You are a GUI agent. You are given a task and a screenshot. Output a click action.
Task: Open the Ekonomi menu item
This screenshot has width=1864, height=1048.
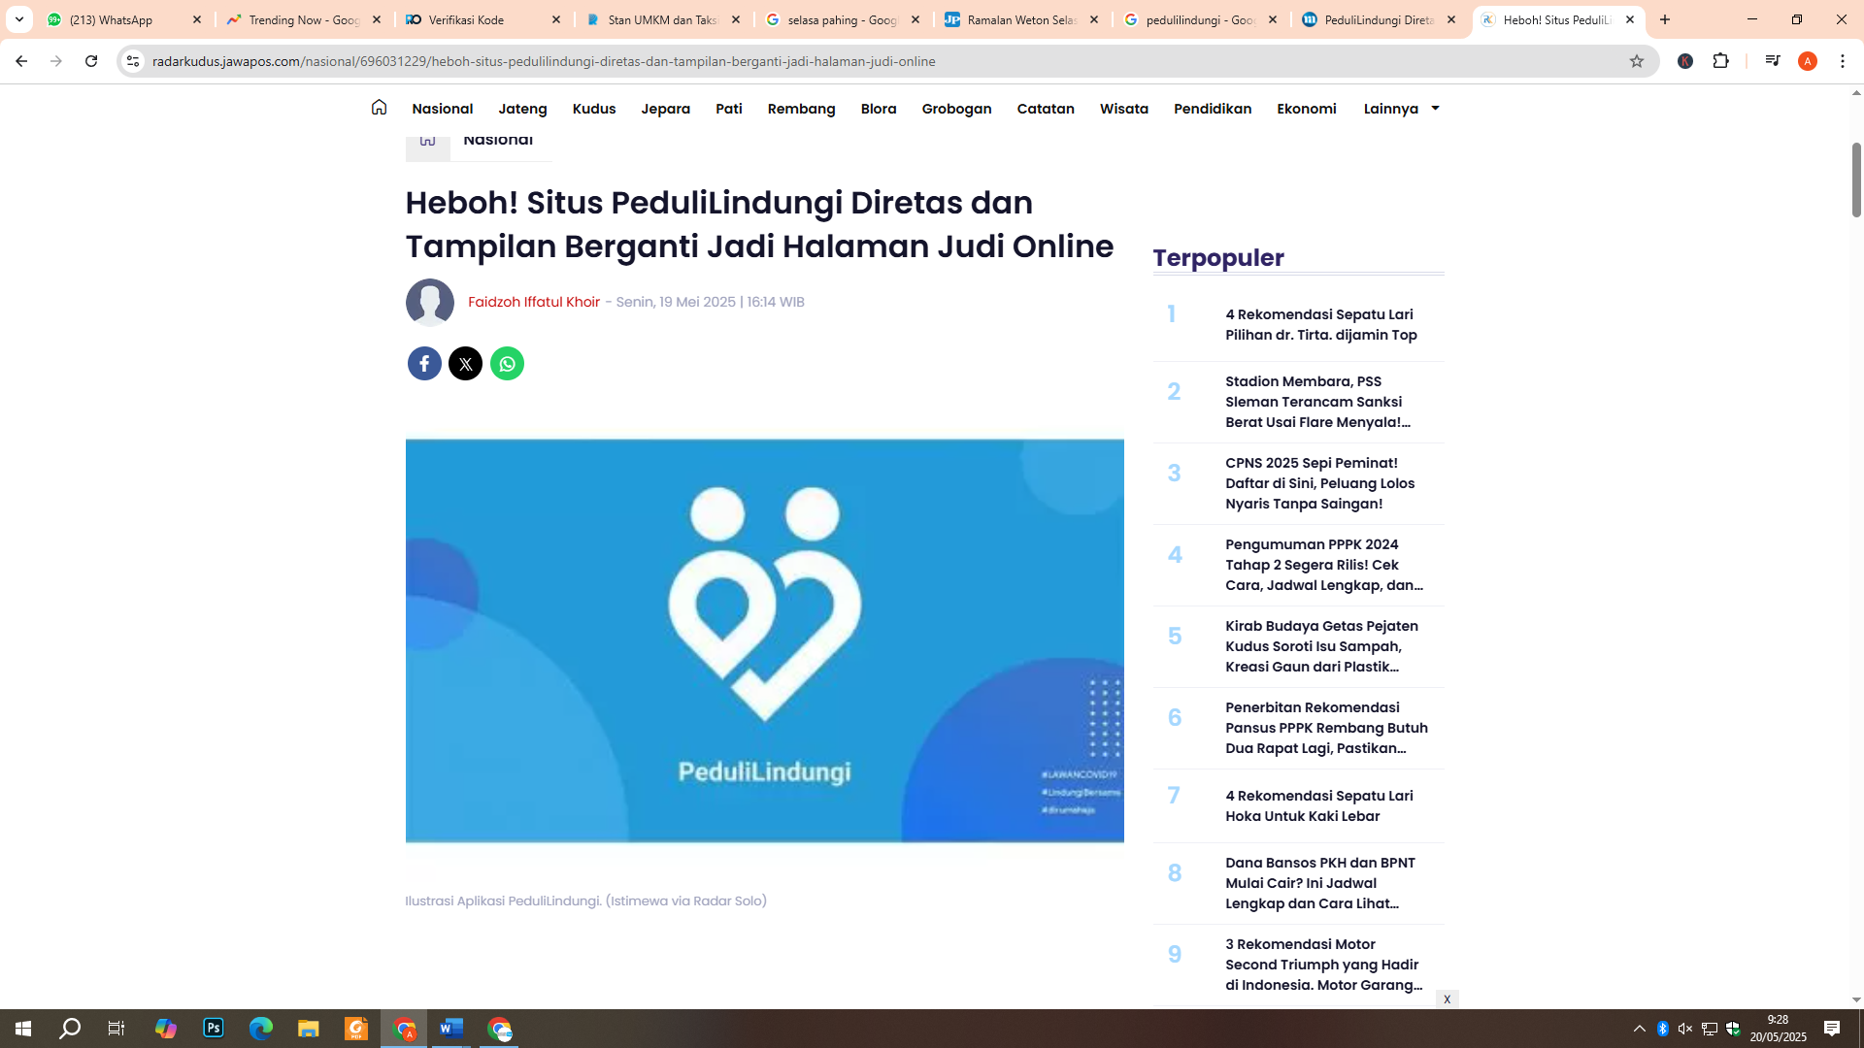click(1307, 109)
